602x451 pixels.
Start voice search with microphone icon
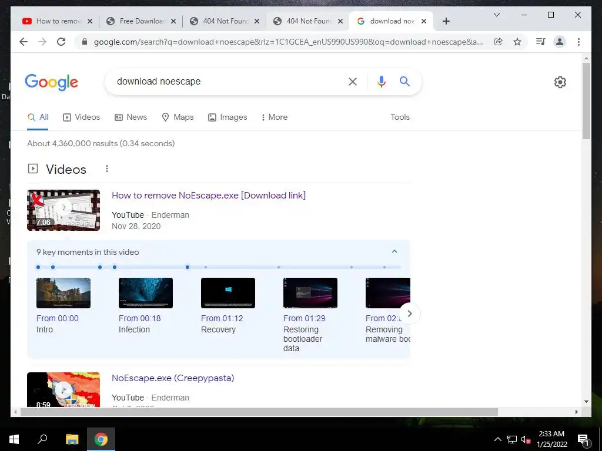tap(381, 82)
